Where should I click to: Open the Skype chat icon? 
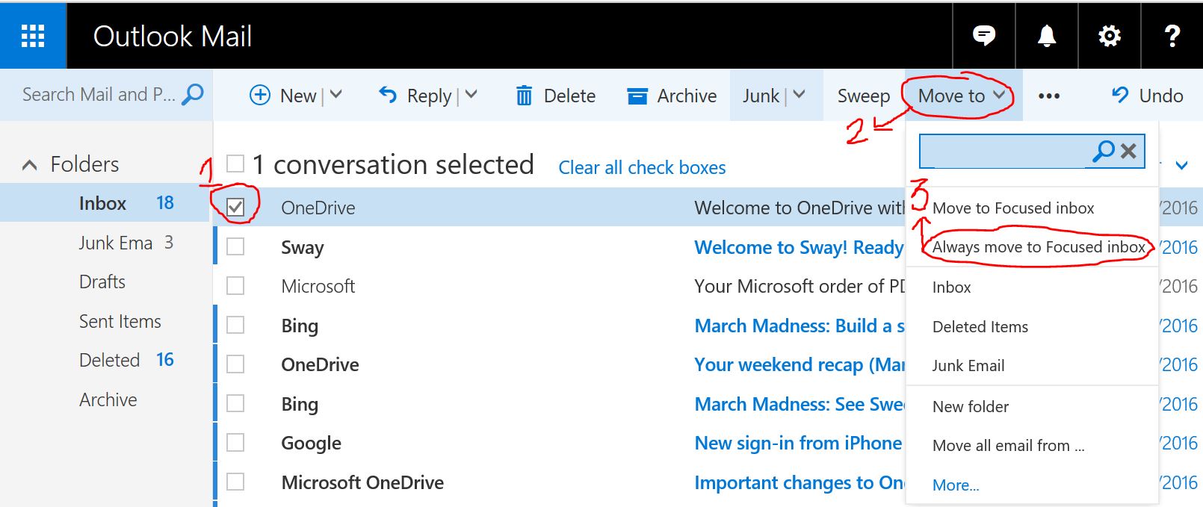click(x=984, y=35)
